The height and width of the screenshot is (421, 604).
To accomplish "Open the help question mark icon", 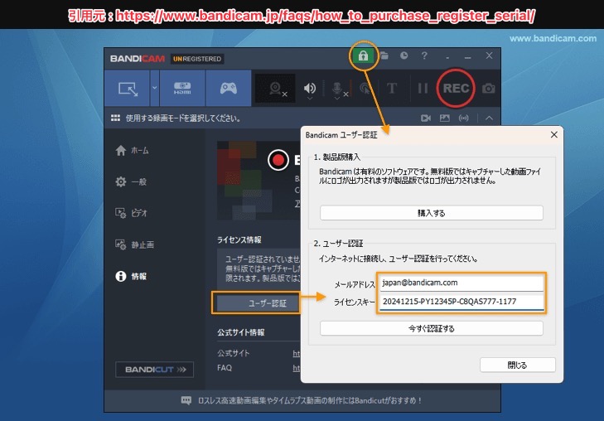I will tap(424, 56).
